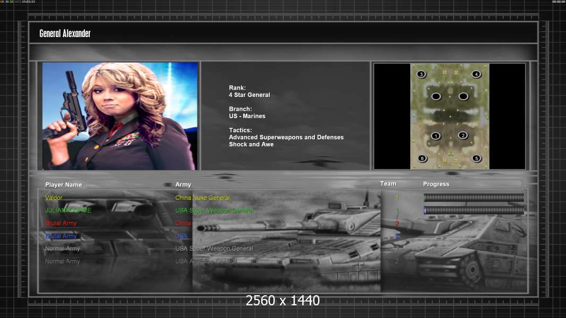Viewport: 566px width, 318px height.
Task: Click the General Alexander portrait image
Action: point(120,116)
